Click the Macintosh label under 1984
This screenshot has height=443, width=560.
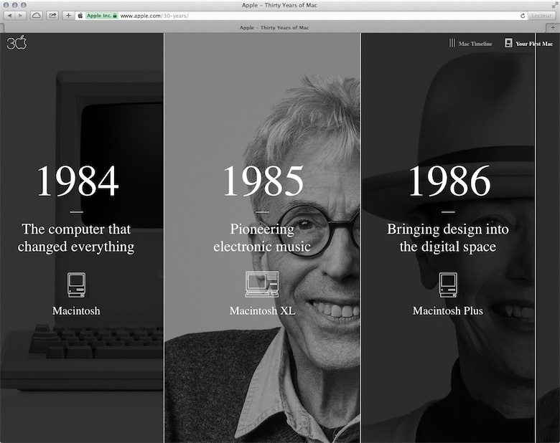coord(76,311)
